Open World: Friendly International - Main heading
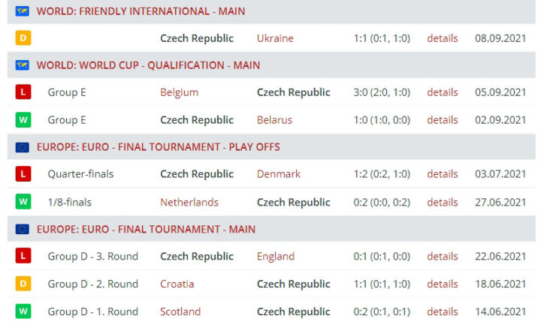This screenshot has width=541, height=322. click(x=141, y=11)
